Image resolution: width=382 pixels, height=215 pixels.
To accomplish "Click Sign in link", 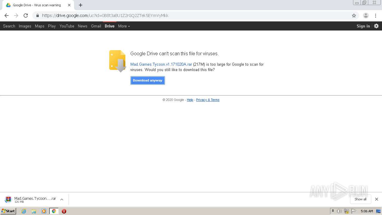I will click(x=363, y=26).
